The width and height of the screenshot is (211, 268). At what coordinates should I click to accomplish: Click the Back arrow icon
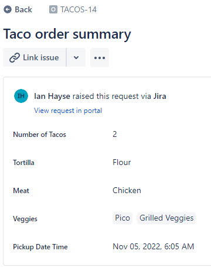tap(8, 9)
